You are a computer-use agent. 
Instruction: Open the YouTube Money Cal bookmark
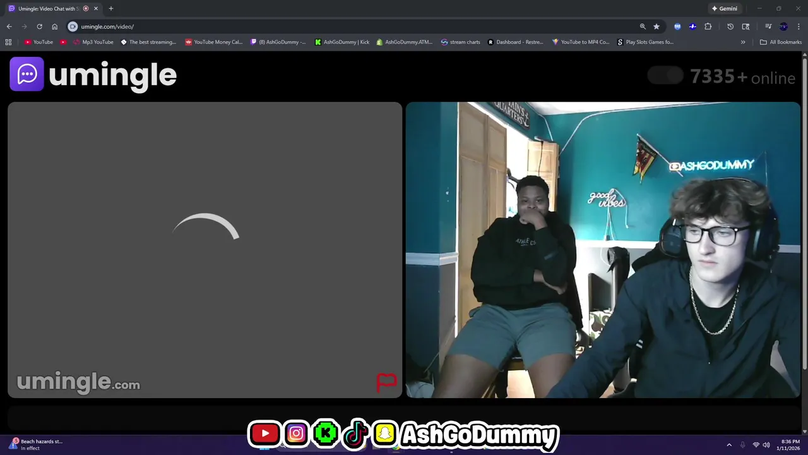tap(214, 42)
